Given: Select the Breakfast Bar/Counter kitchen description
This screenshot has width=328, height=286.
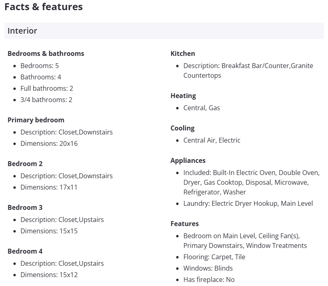Looking at the screenshot, I should coord(248,70).
